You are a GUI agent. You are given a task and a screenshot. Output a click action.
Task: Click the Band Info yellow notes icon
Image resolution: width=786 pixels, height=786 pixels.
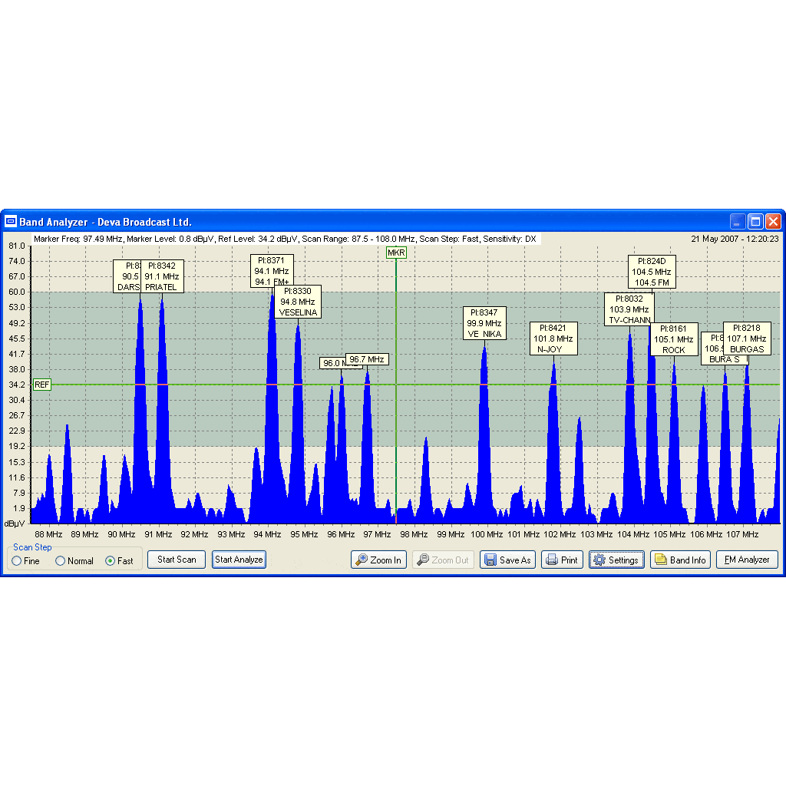click(660, 560)
